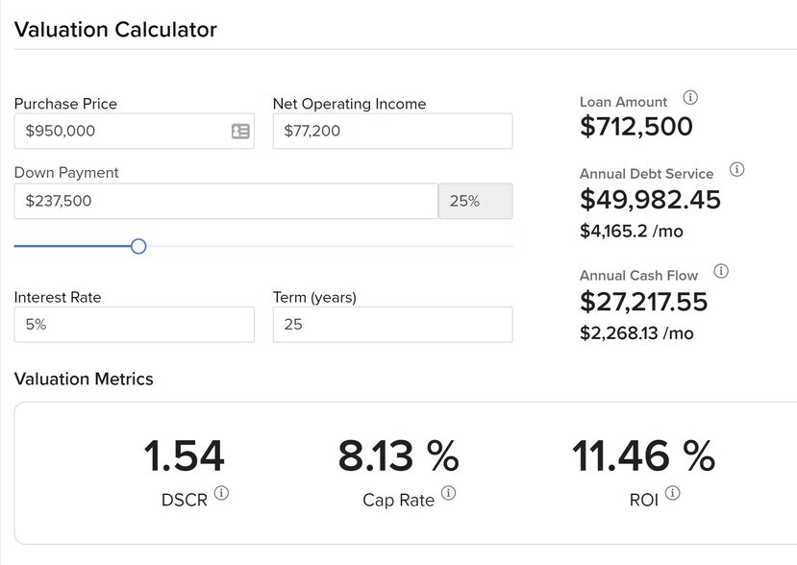Click the $2,268.13 /mo cash flow text
797x565 pixels.
(635, 333)
